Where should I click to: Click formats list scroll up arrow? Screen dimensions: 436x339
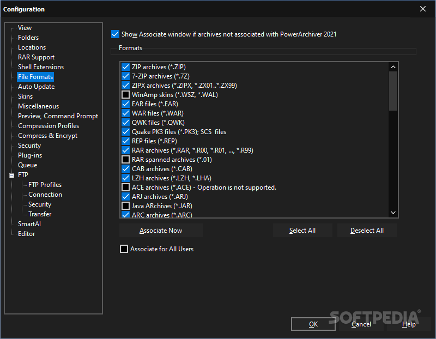pos(393,67)
